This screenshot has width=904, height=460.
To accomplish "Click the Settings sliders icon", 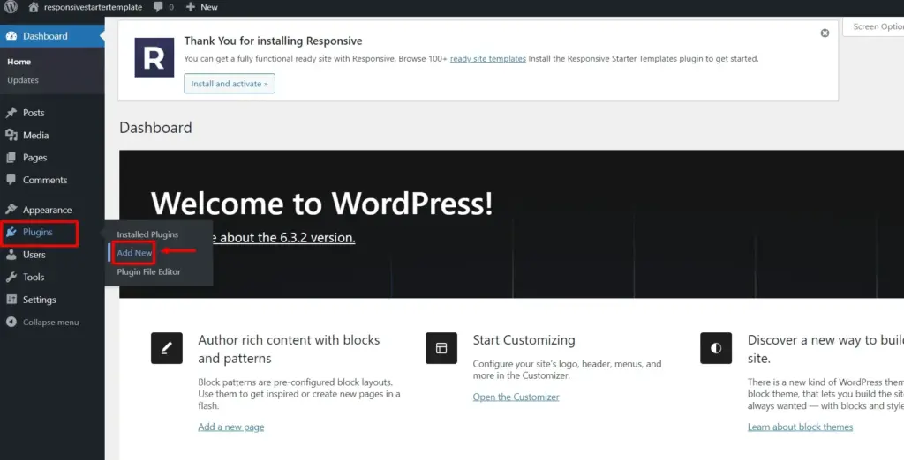I will click(x=11, y=300).
